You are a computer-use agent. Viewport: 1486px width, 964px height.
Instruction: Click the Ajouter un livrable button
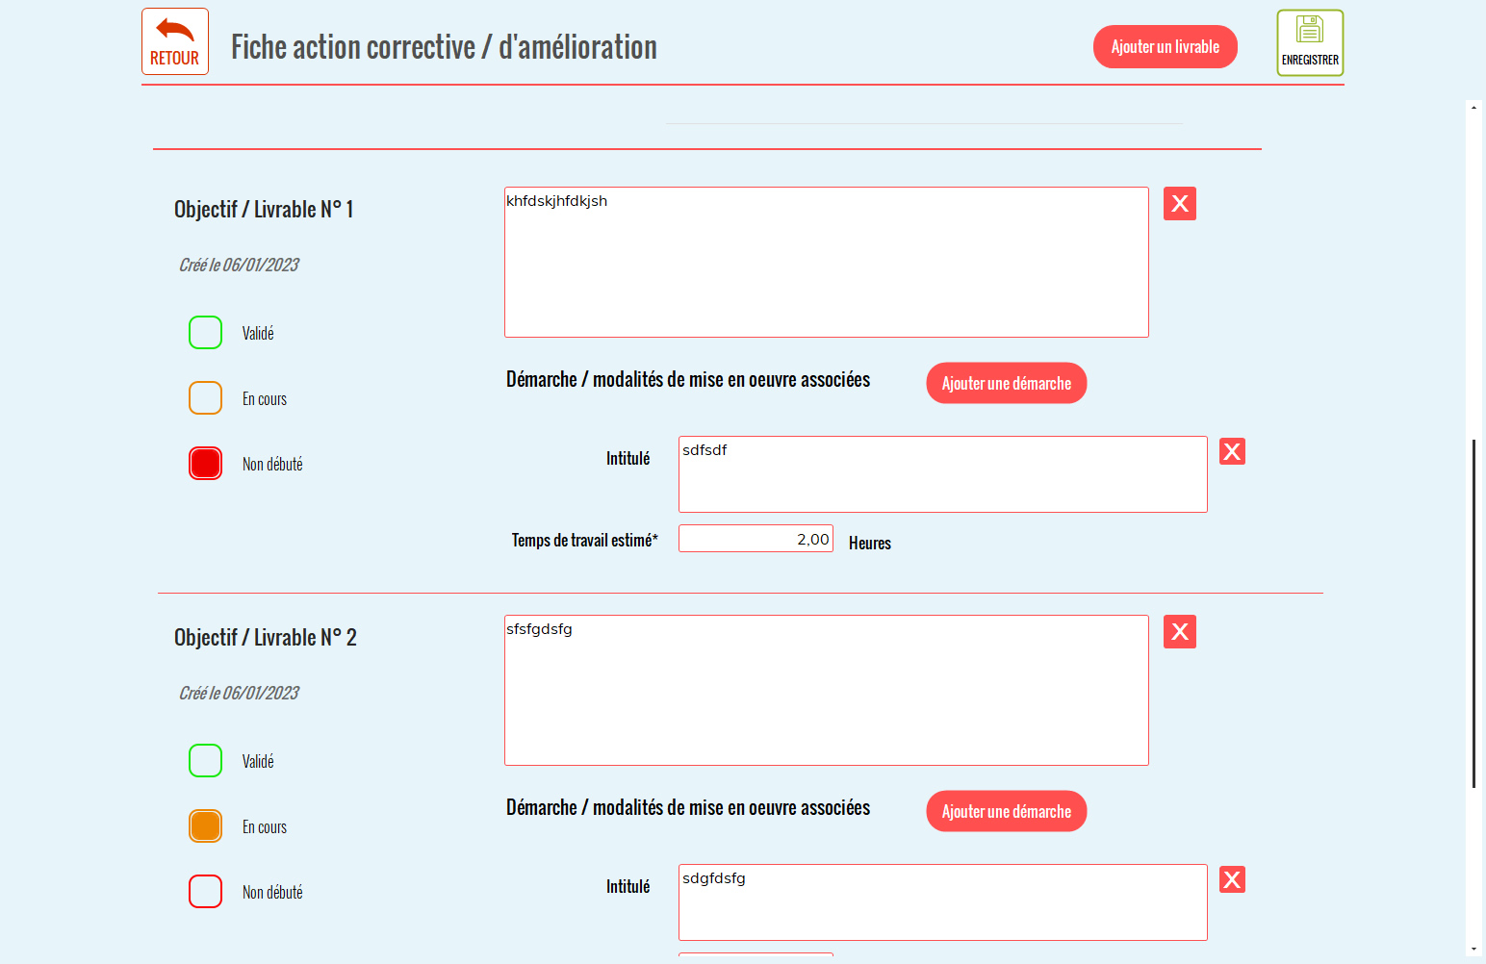(x=1166, y=47)
